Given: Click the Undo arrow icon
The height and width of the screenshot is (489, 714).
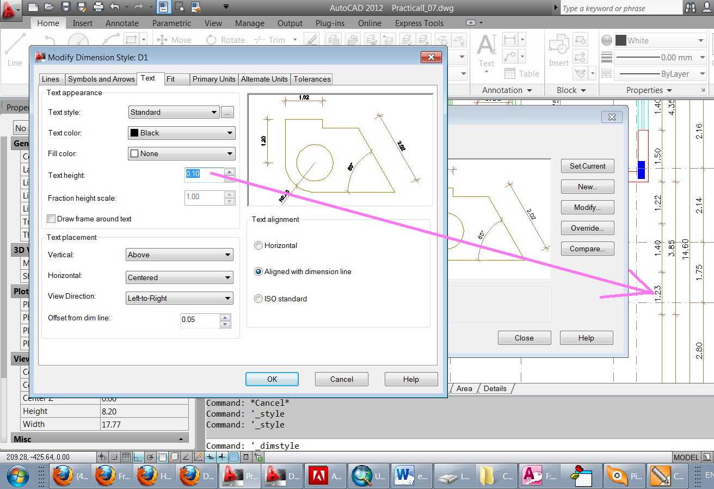Looking at the screenshot, I should (115, 8).
